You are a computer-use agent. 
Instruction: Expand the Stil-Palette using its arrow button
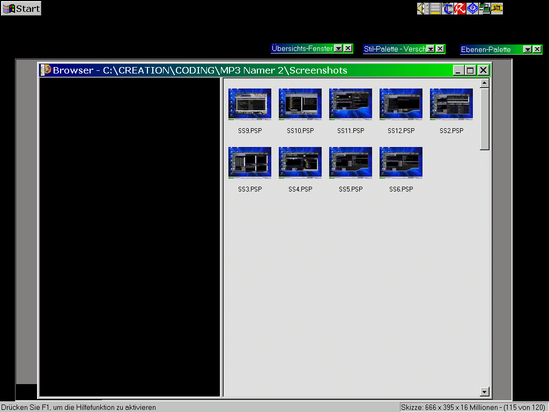click(431, 49)
